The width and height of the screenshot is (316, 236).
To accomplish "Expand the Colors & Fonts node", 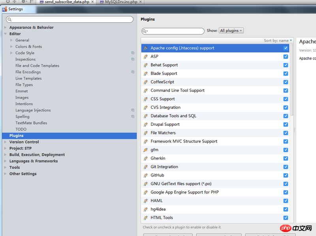I will [11, 46].
